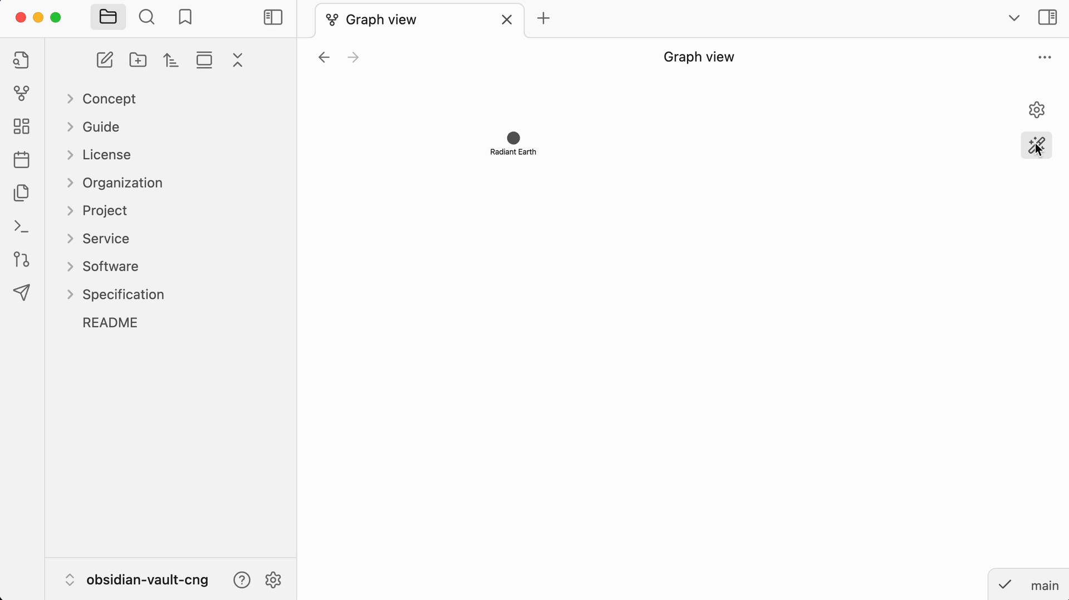Click the Radiant Earth graph node
The image size is (1069, 600).
[513, 138]
